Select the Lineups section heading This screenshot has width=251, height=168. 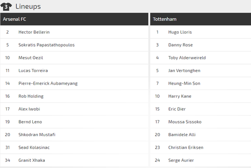coord(28,7)
